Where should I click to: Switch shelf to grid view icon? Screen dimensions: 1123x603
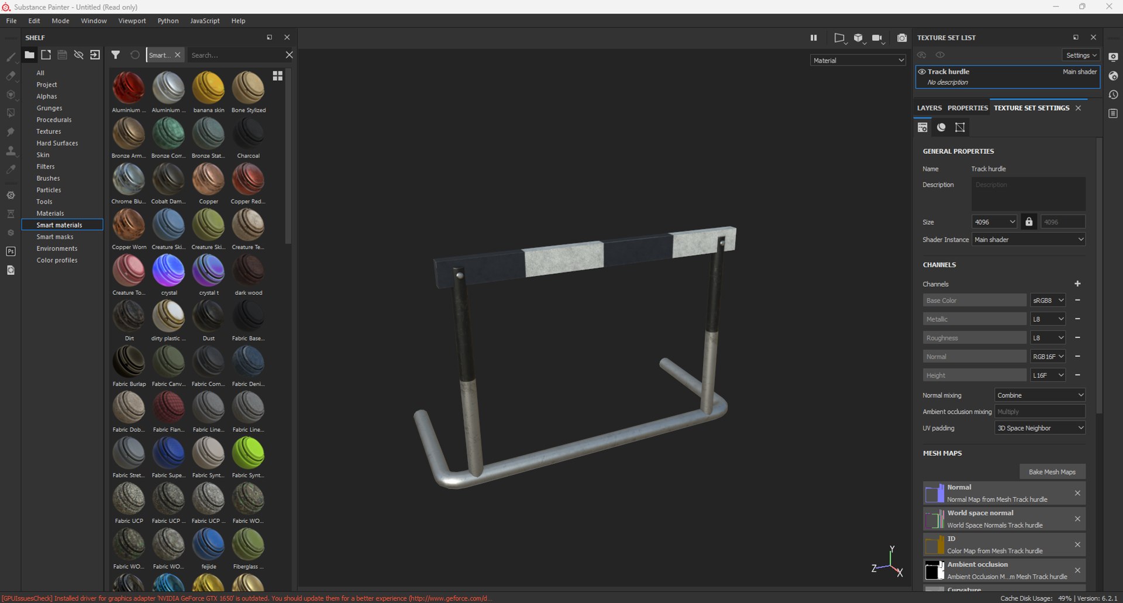[x=278, y=76]
